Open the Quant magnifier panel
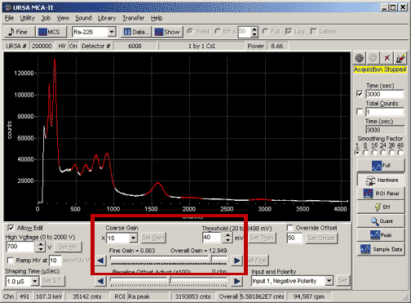 click(x=381, y=221)
